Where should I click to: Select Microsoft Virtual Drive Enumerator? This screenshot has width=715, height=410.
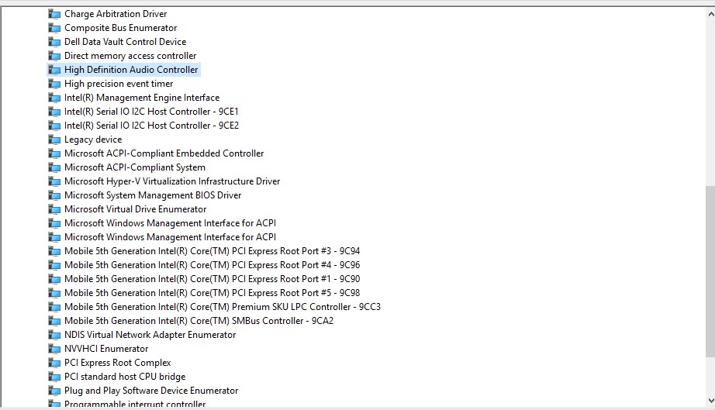(x=136, y=209)
